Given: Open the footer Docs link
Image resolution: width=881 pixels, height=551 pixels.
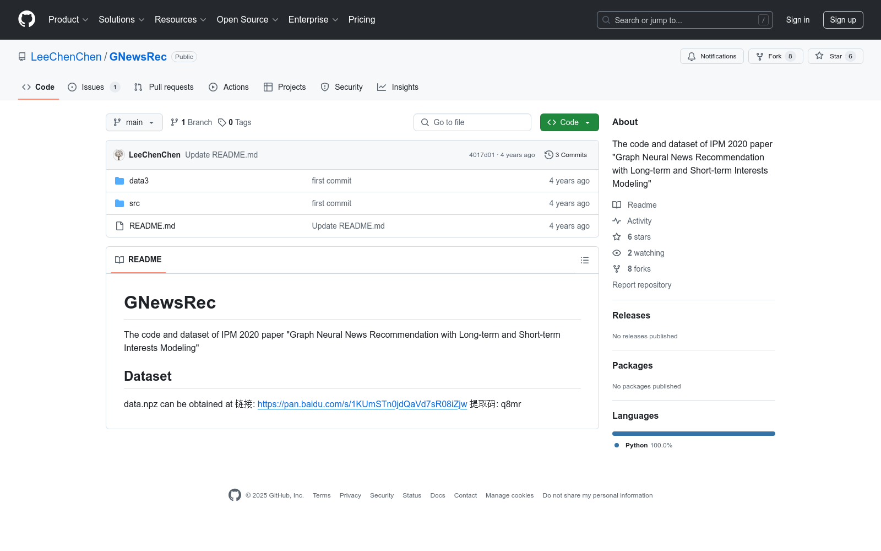Looking at the screenshot, I should click(438, 495).
